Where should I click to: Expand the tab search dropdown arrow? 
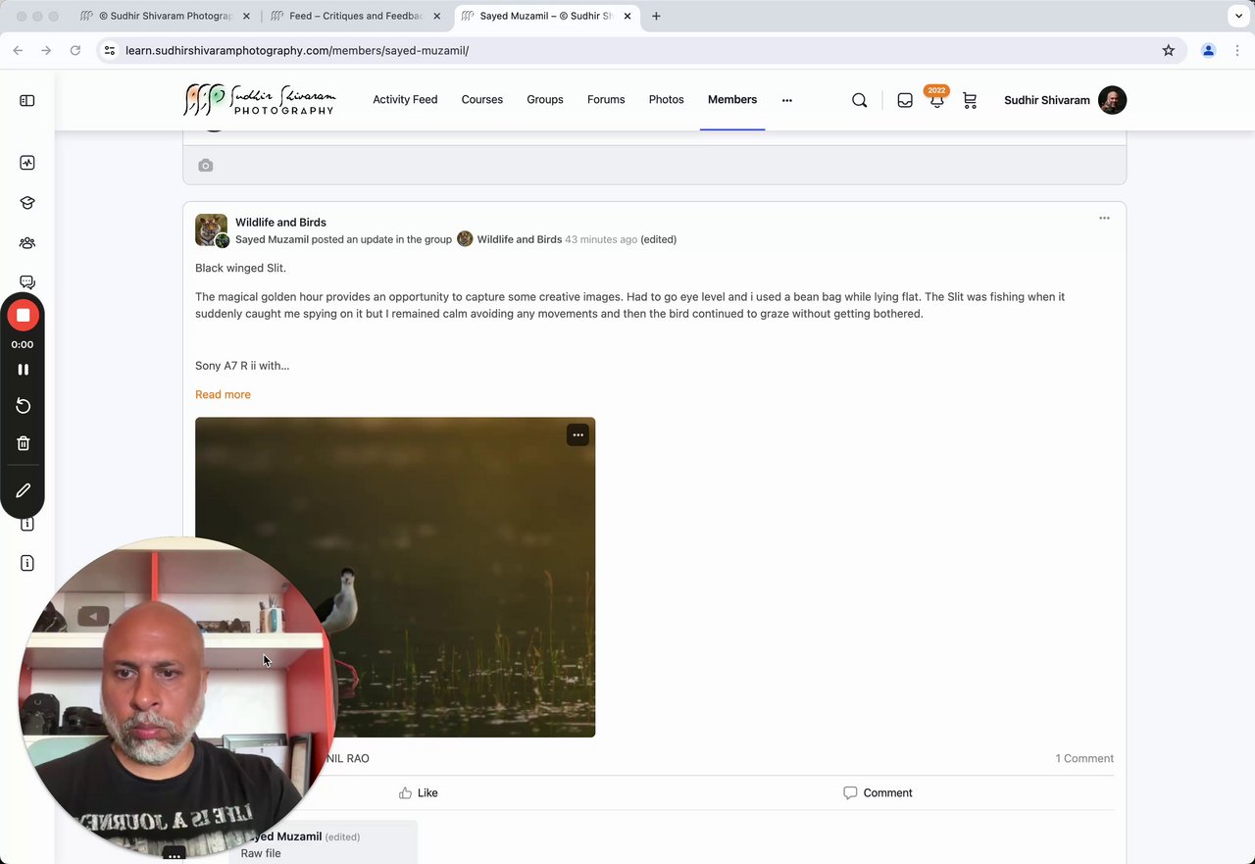click(1239, 16)
